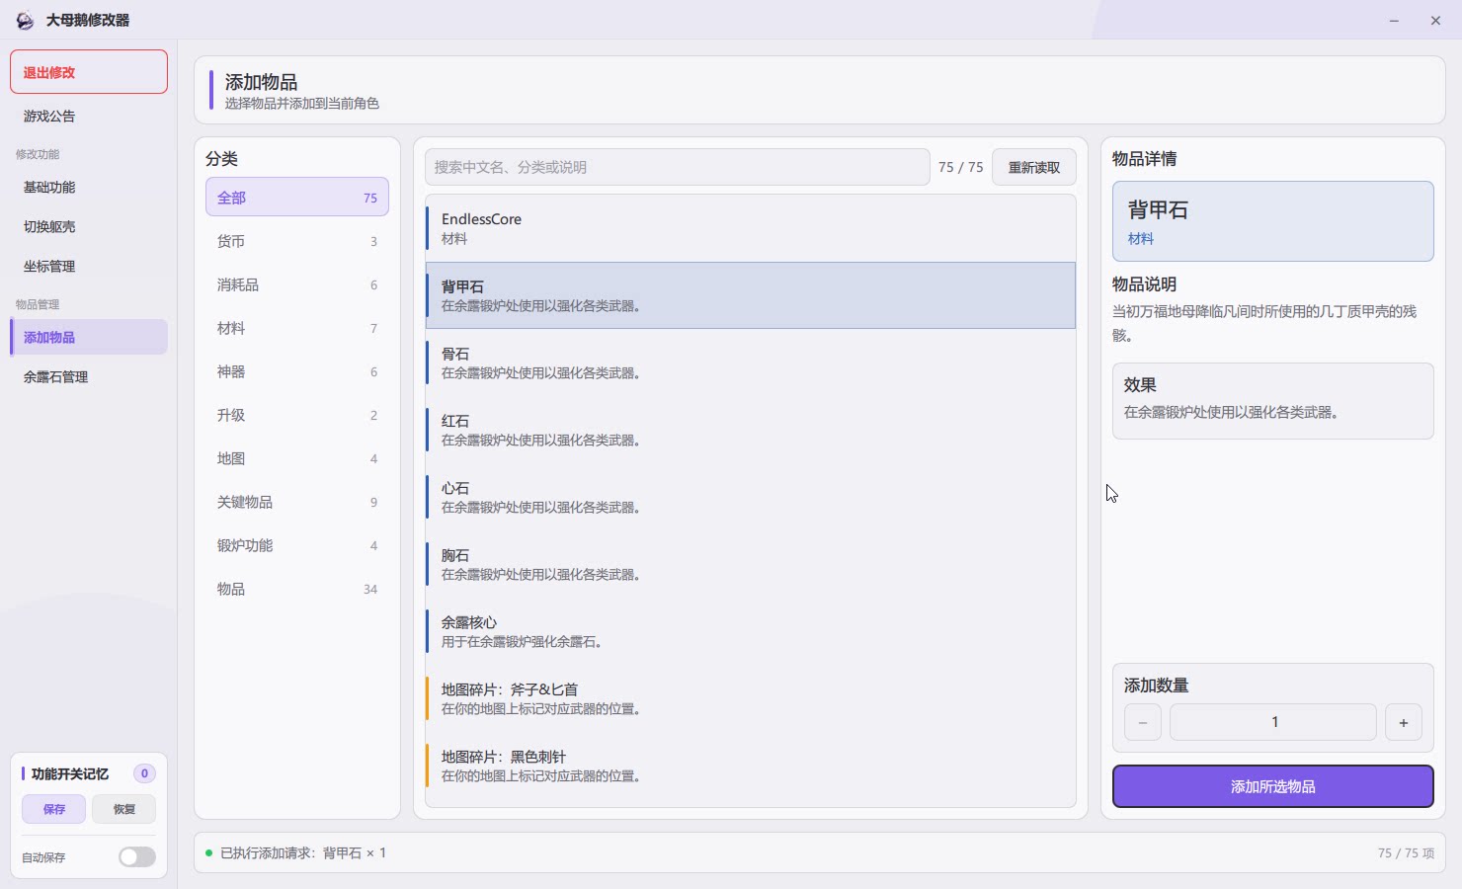Image resolution: width=1462 pixels, height=889 pixels.
Task: Select 添加物品 in the sidebar
Action: [89, 337]
